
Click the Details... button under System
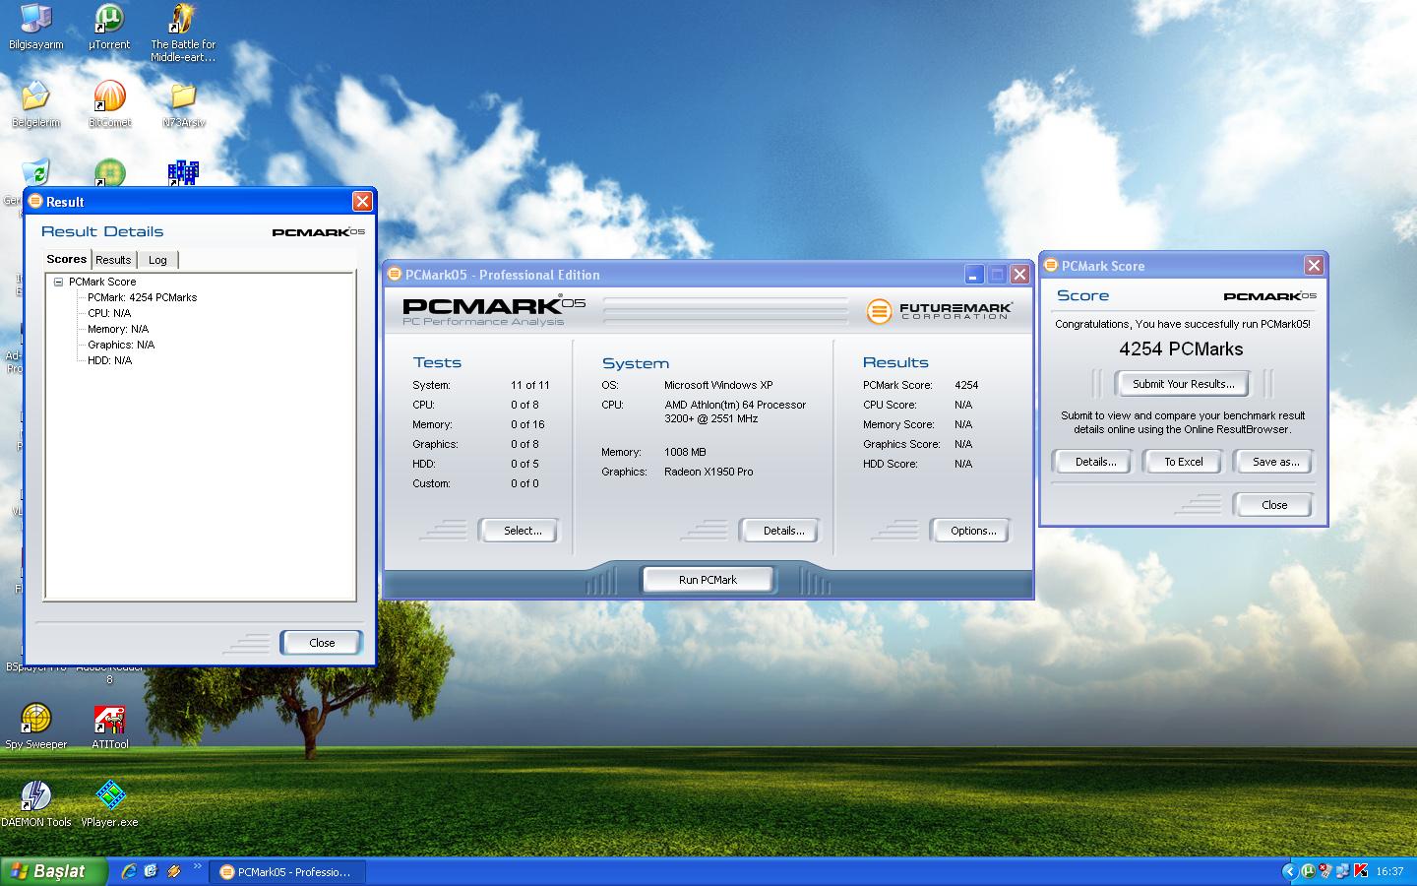tap(779, 531)
